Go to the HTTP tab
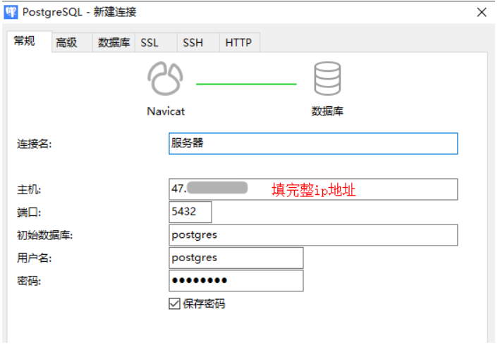The height and width of the screenshot is (354, 500). (x=238, y=42)
